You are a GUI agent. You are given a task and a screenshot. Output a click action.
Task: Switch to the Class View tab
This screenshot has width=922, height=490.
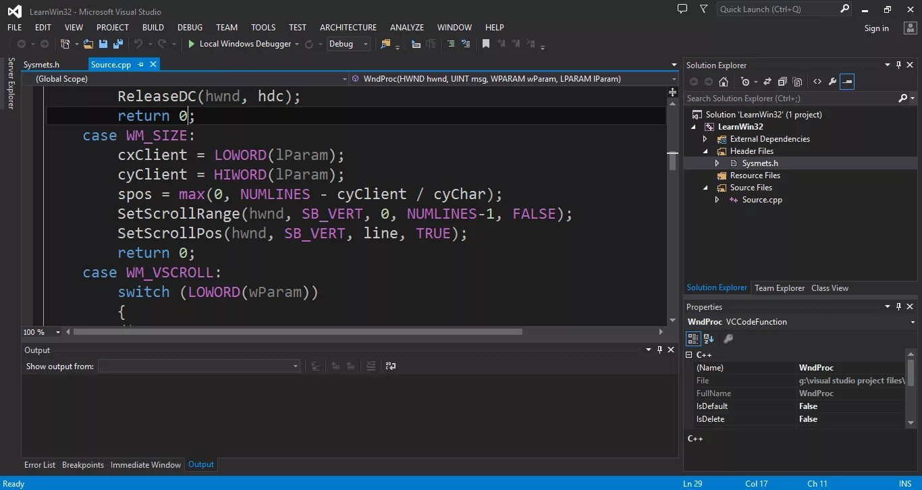tap(830, 288)
